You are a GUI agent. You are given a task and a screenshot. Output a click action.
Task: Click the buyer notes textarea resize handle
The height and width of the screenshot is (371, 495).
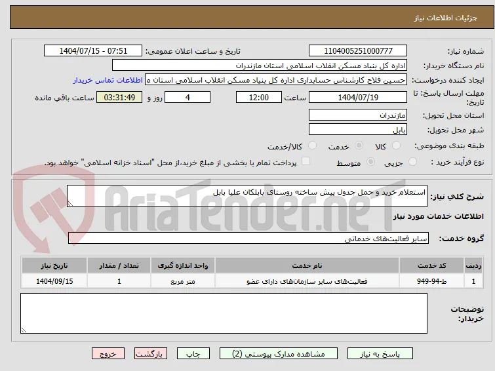pyautogui.click(x=24, y=330)
